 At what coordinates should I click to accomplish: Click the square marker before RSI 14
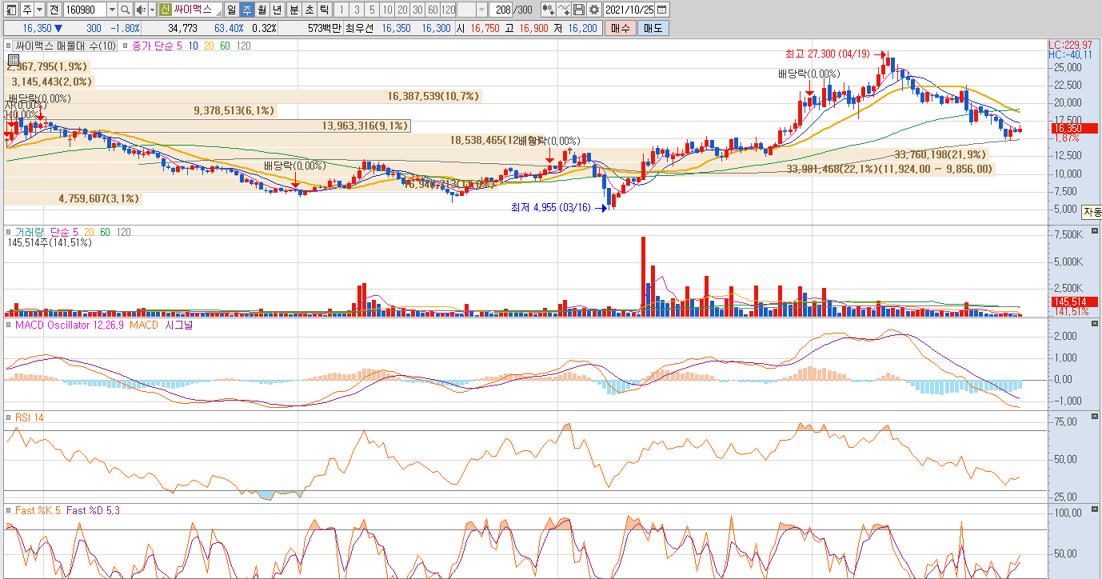pyautogui.click(x=10, y=417)
